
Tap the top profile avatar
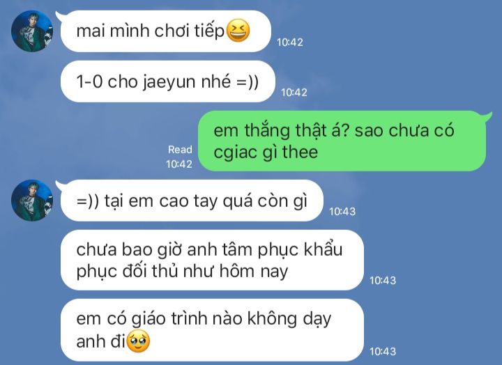tap(32, 31)
